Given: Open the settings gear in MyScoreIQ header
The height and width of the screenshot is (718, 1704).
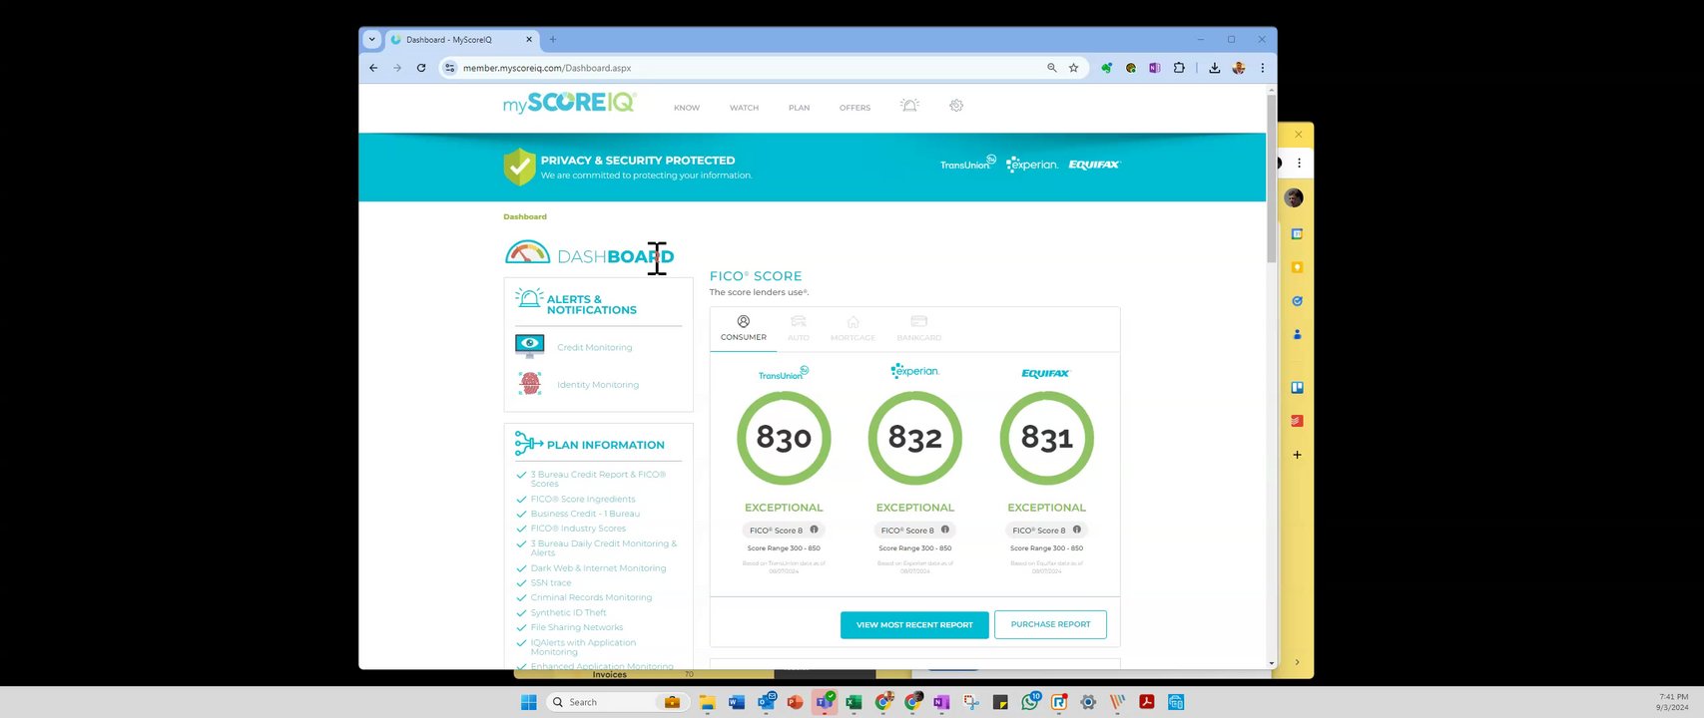Looking at the screenshot, I should (956, 106).
